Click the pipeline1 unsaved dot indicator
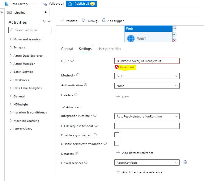The height and width of the screenshot is (181, 204). click(x=45, y=12)
